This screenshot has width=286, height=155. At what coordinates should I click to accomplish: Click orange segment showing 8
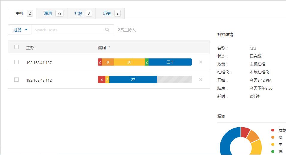point(108,62)
